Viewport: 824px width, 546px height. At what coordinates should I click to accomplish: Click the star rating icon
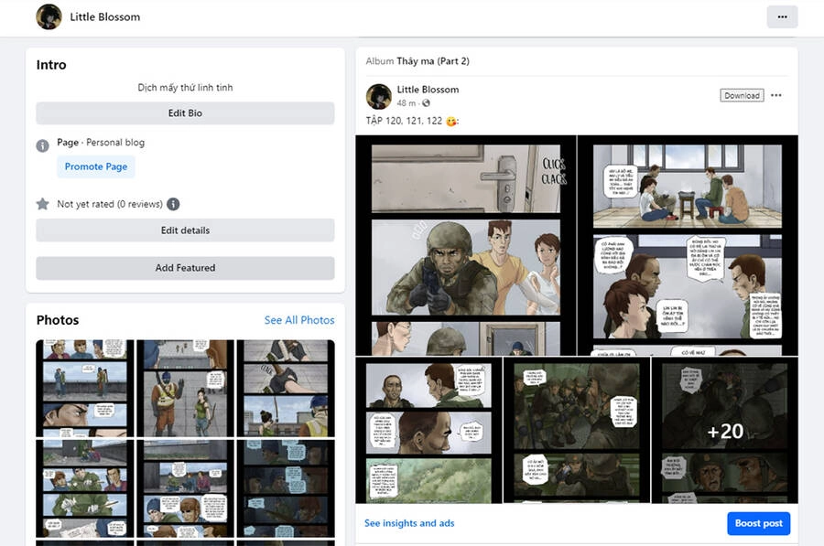[x=42, y=204]
